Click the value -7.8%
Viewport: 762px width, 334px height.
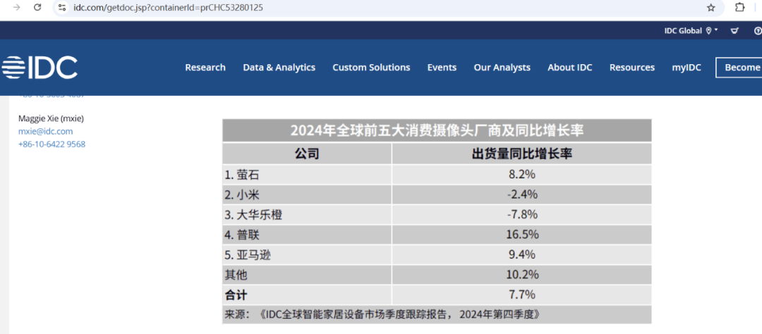tap(522, 215)
